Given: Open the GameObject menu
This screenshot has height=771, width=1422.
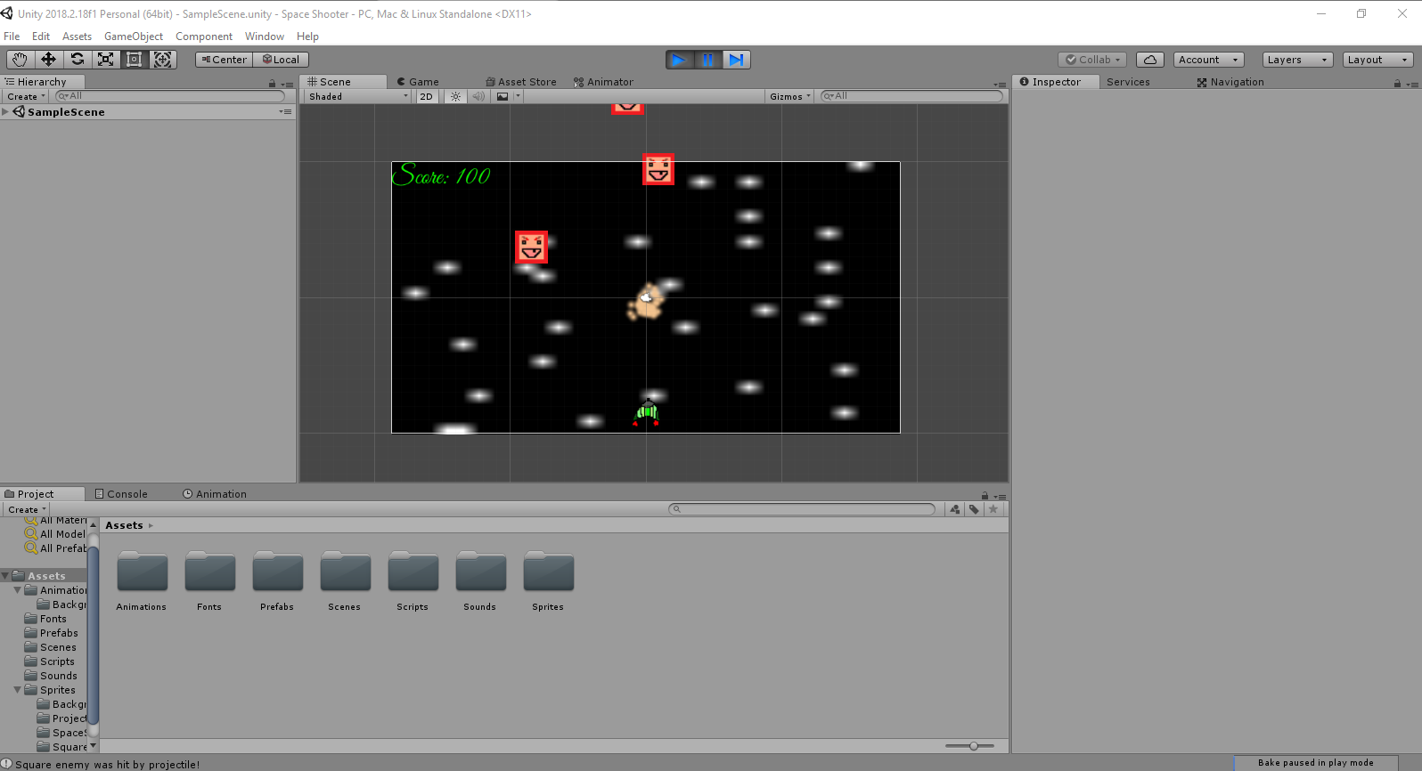Looking at the screenshot, I should tap(134, 37).
